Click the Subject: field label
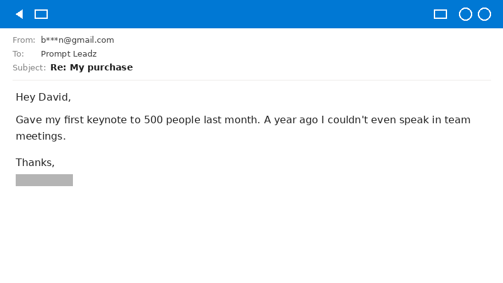 click(29, 68)
